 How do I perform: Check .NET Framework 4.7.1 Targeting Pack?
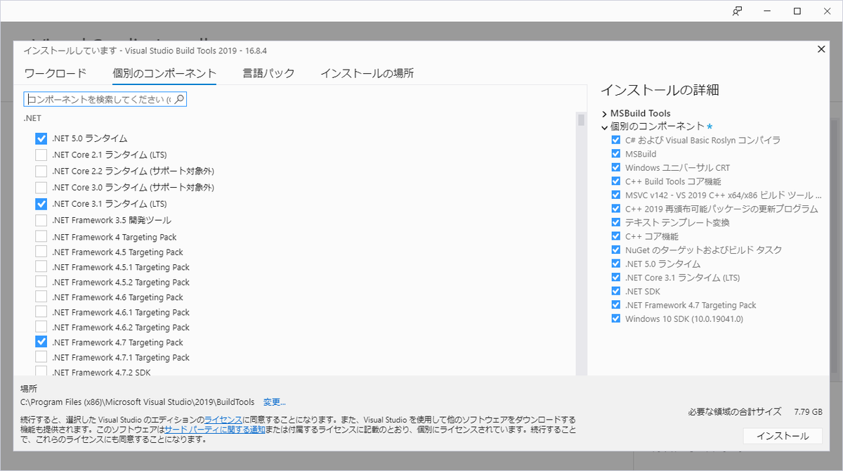pos(41,357)
